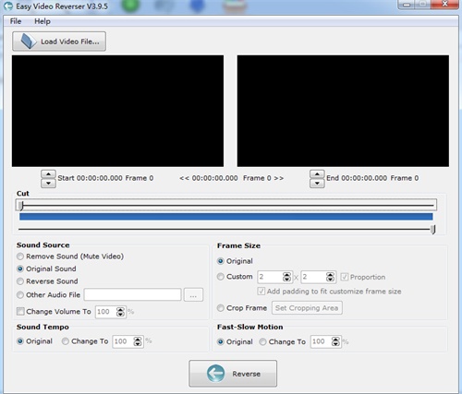The width and height of the screenshot is (462, 394).
Task: Select Fast-Slow Motion Original radio button
Action: 221,341
